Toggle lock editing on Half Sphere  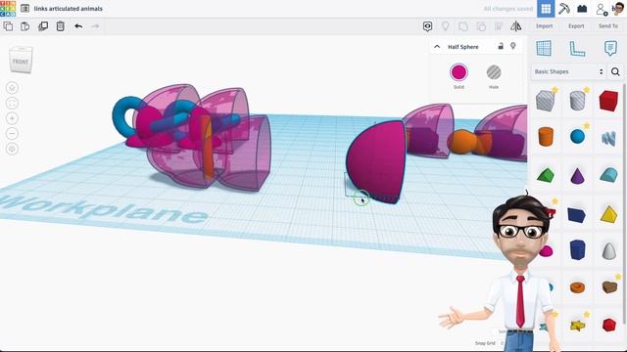click(501, 46)
